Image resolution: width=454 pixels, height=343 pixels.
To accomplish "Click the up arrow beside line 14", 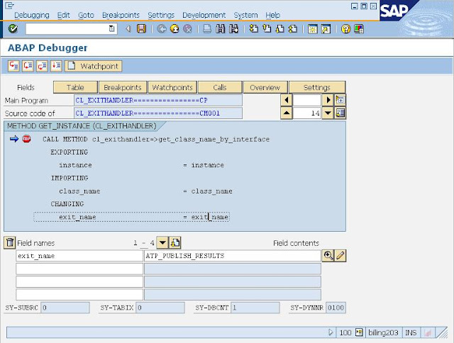I will coord(287,113).
